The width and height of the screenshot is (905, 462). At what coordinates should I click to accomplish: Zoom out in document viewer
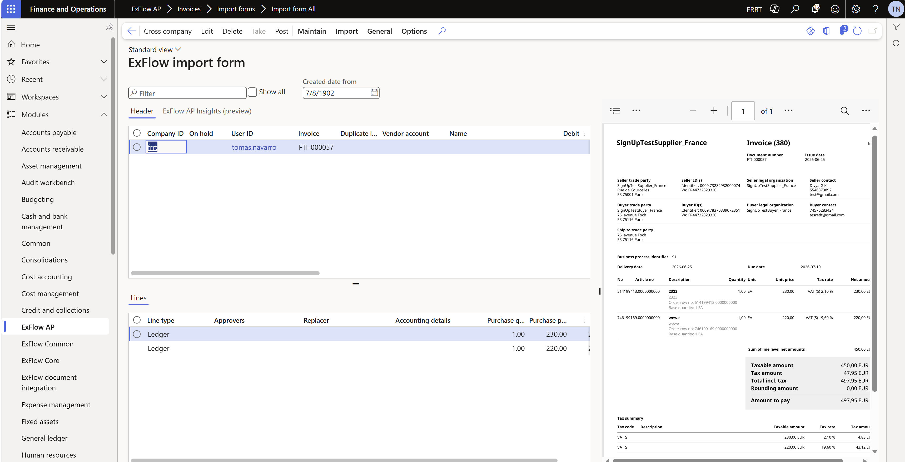pos(693,111)
